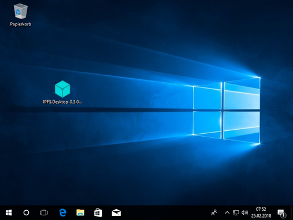The width and height of the screenshot is (293, 220).
Task: Expand hidden system tray icons
Action: tap(227, 212)
